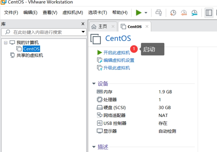
Task: Click the large CentOS VM title icon
Action: coord(96,39)
